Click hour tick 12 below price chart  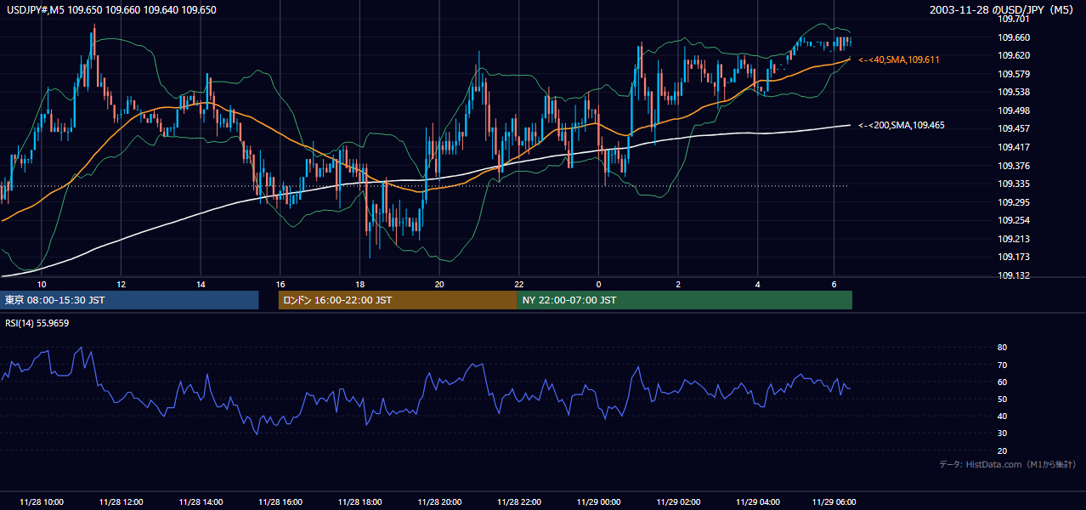tap(121, 284)
